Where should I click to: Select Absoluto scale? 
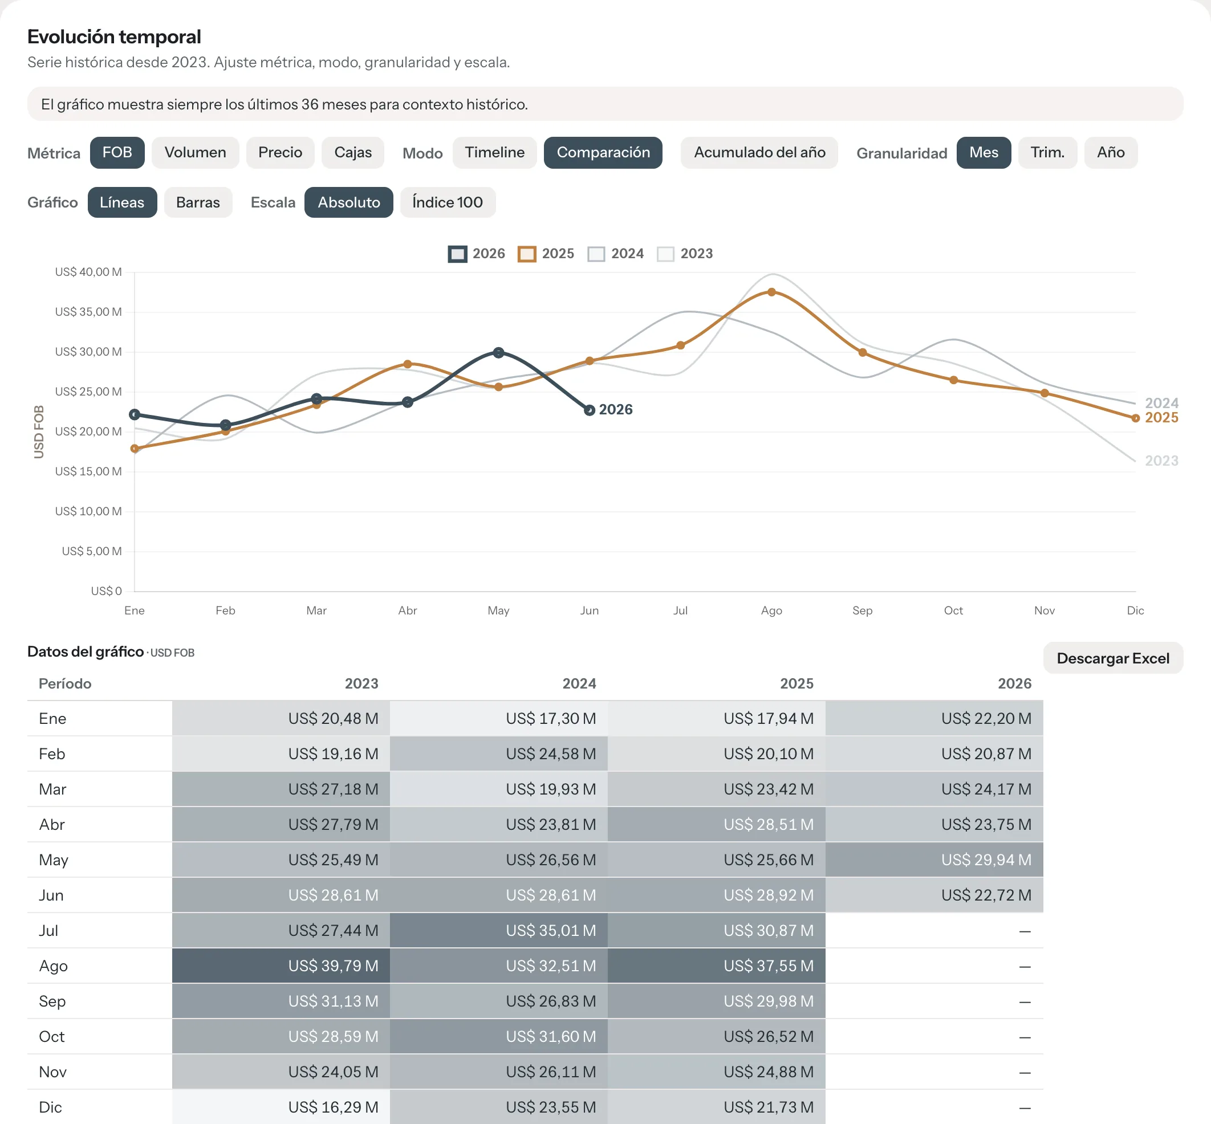pos(349,202)
